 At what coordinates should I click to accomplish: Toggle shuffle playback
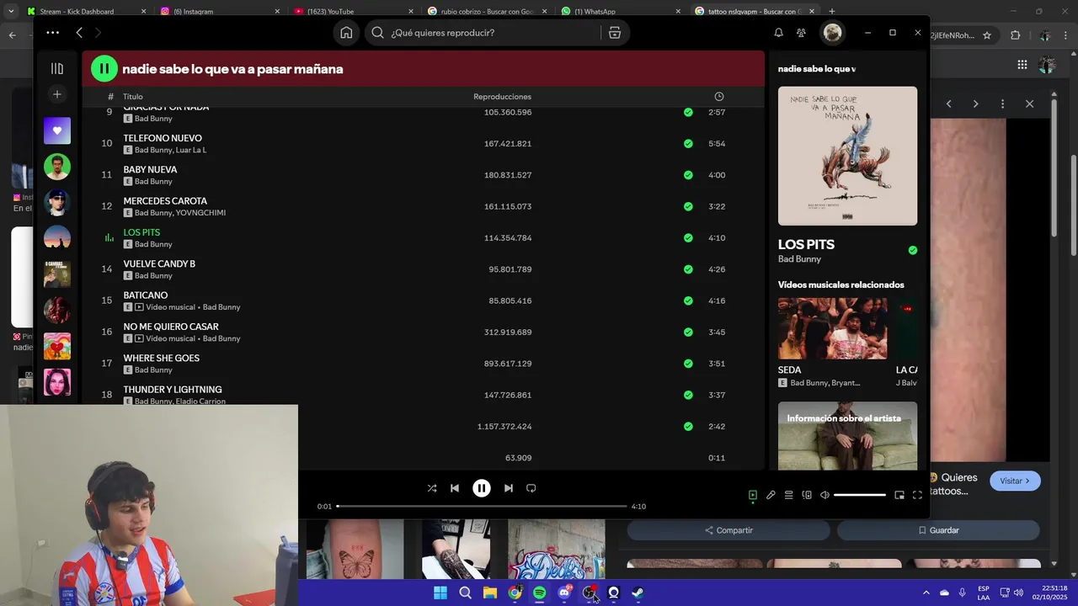click(x=432, y=488)
